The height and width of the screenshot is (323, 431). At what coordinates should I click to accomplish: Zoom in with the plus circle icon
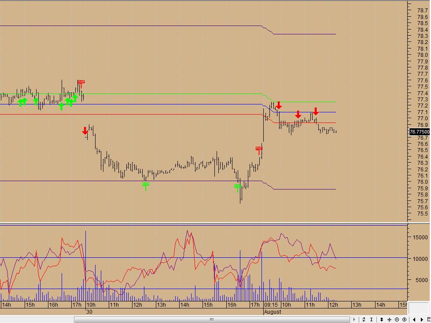pos(404,319)
